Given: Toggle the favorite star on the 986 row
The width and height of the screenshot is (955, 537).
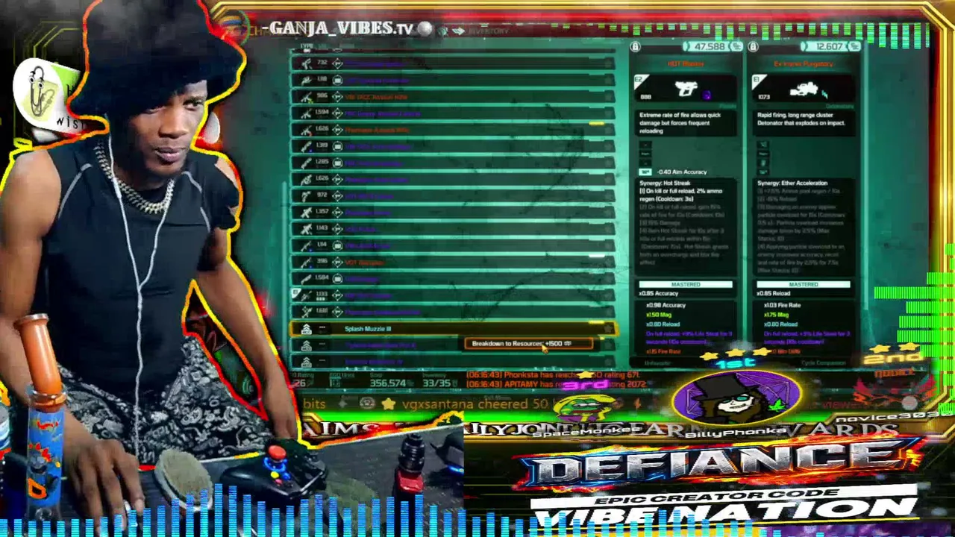Looking at the screenshot, I should (609, 96).
